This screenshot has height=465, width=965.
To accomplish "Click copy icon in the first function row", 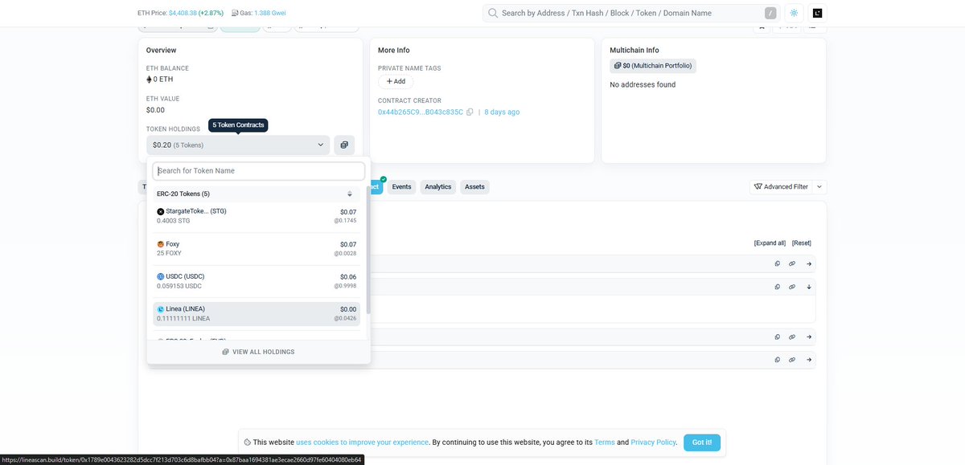I will tap(778, 263).
